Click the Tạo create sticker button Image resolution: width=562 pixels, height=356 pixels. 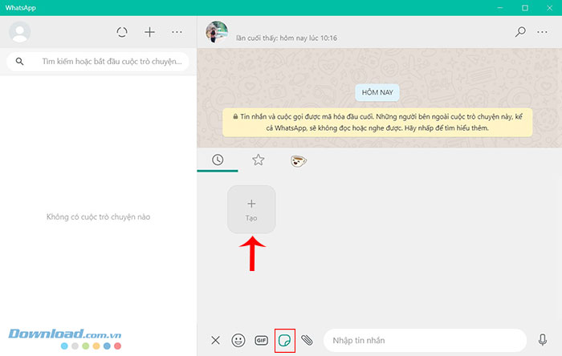[251, 210]
